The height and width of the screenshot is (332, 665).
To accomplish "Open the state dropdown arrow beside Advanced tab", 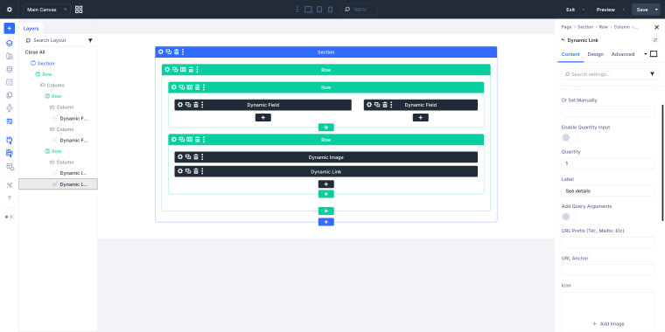I will point(646,54).
